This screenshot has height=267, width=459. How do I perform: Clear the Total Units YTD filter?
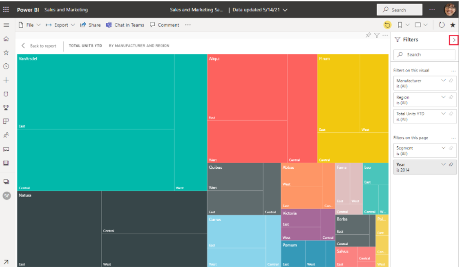451,114
